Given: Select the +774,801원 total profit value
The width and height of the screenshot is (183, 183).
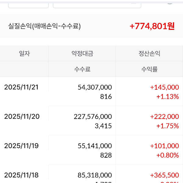Looking at the screenshot, I should (152, 26).
